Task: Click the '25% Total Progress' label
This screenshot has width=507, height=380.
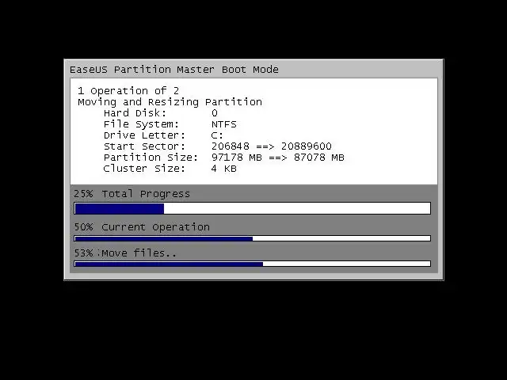Action: pyautogui.click(x=132, y=194)
